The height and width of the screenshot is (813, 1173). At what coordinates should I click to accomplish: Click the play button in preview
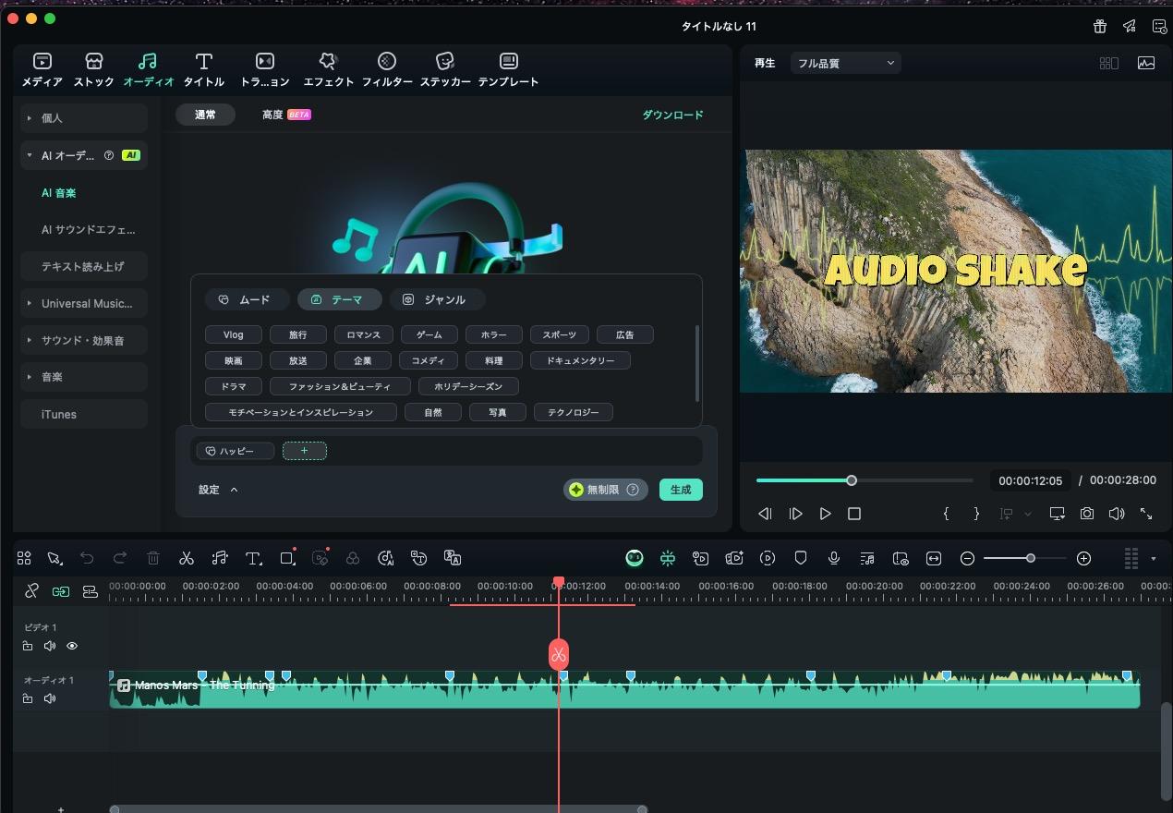[825, 514]
